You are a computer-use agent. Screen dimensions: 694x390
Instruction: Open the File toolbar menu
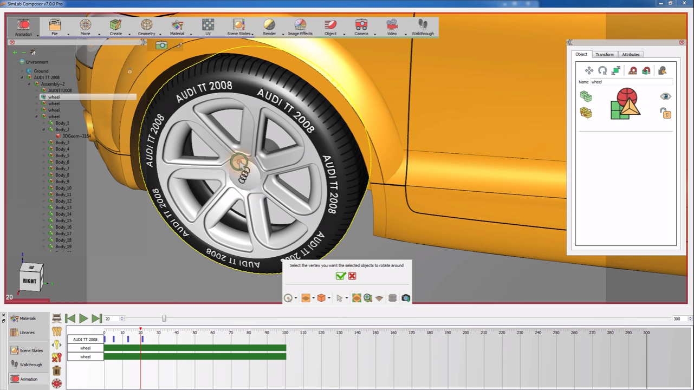point(55,27)
